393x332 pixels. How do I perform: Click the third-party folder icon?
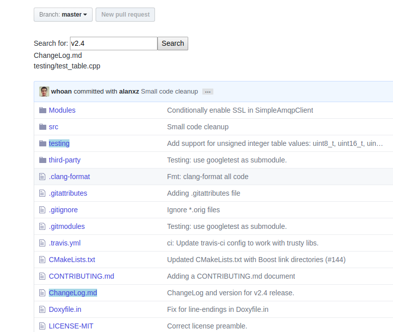click(43, 160)
